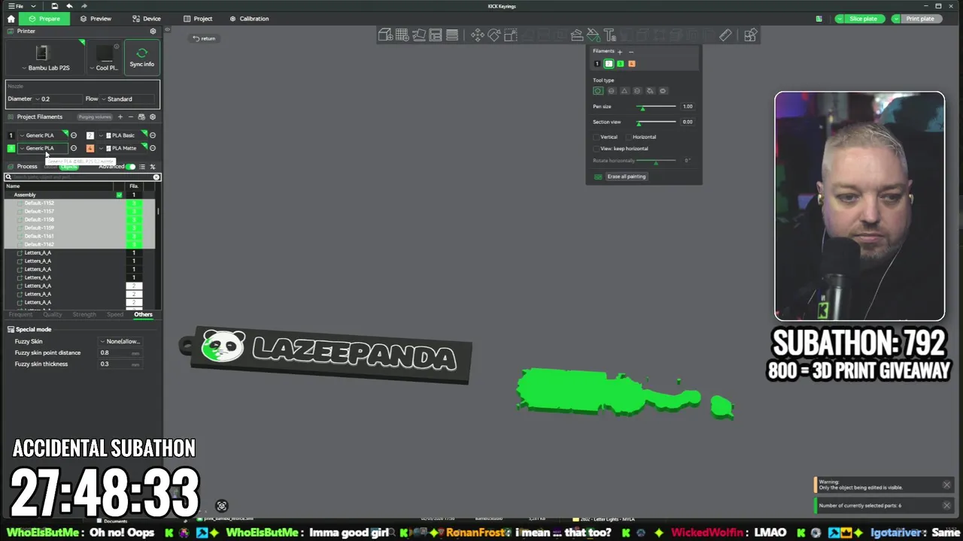Enable View: keep horizontal checkbox
Viewport: 963px width, 541px height.
pyautogui.click(x=597, y=149)
